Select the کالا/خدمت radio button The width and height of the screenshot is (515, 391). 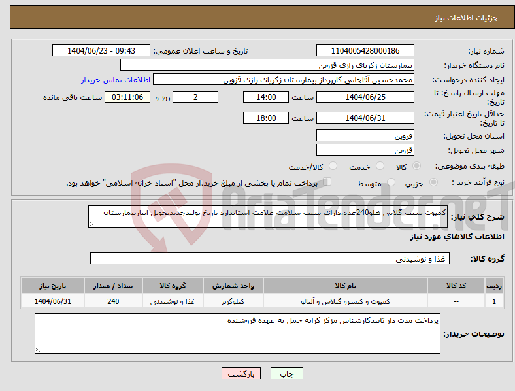(x=333, y=166)
